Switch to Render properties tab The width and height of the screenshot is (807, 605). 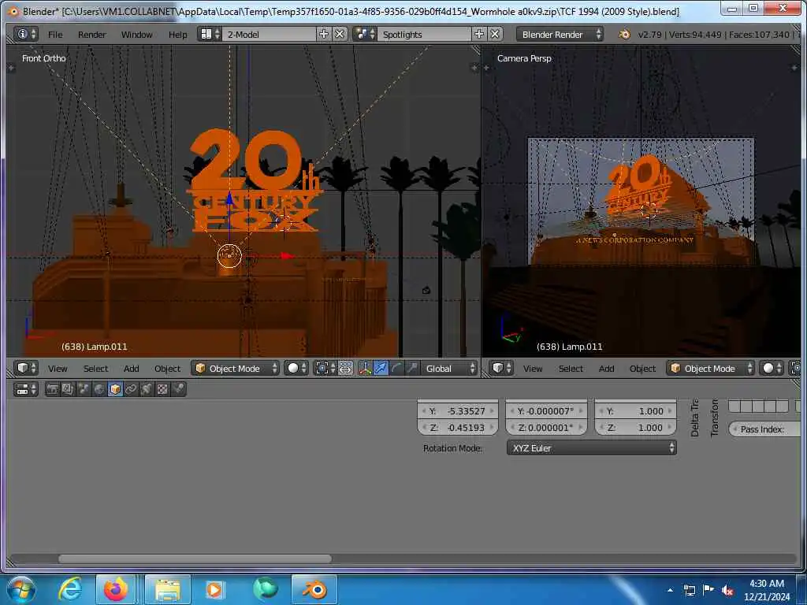tap(52, 389)
